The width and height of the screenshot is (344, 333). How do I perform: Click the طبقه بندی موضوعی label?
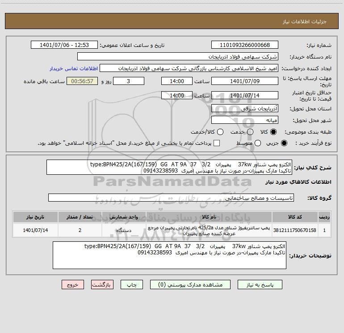click(x=308, y=132)
